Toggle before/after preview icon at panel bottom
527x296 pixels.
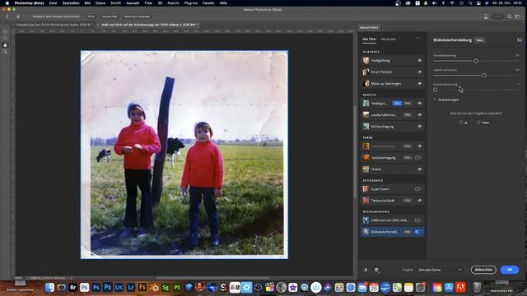click(366, 270)
